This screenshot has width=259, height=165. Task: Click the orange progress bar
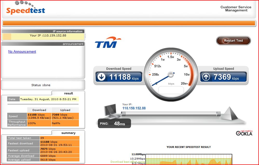[x=129, y=23]
